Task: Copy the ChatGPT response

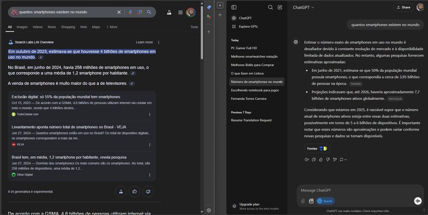Action: pos(314,159)
